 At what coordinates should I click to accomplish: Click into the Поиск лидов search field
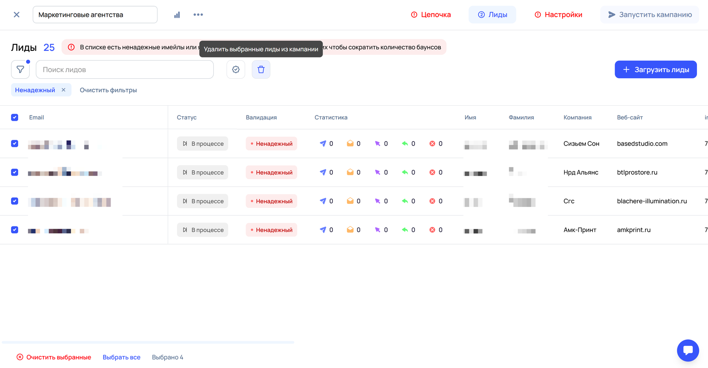(x=125, y=69)
